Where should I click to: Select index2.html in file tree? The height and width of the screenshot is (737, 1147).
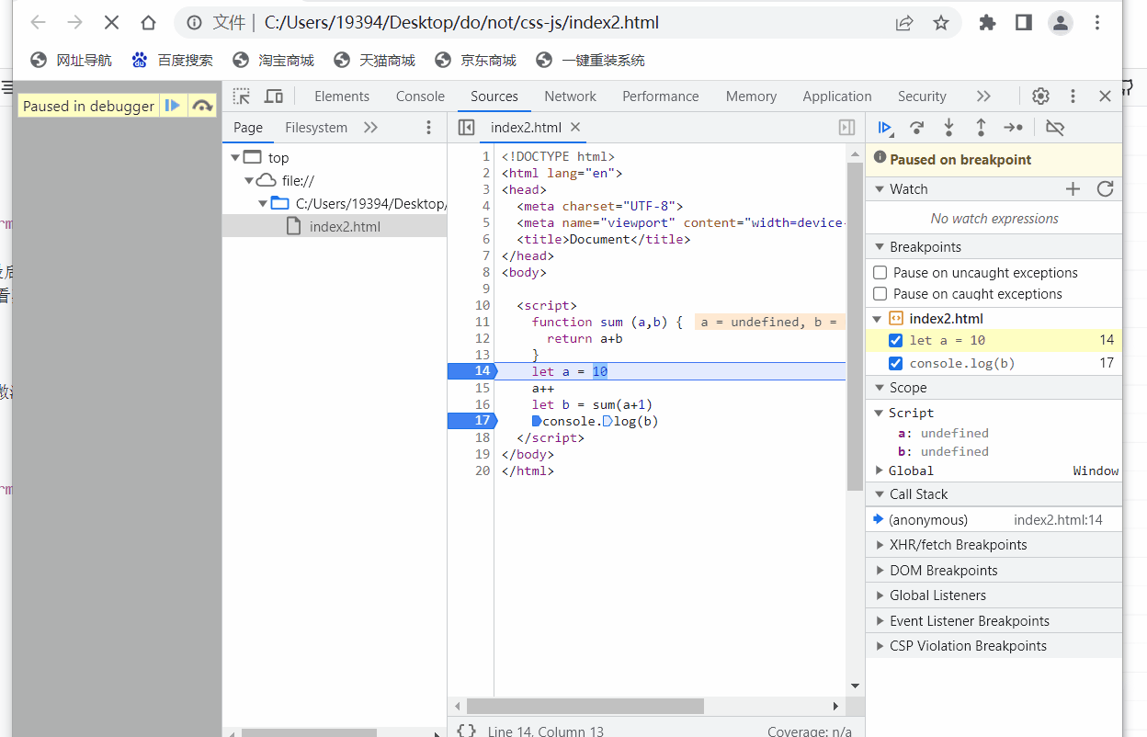(335, 227)
